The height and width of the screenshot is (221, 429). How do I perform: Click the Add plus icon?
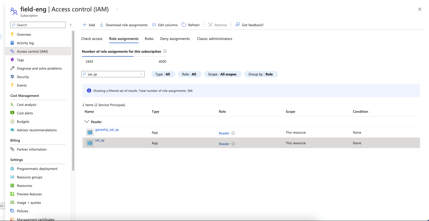85,25
